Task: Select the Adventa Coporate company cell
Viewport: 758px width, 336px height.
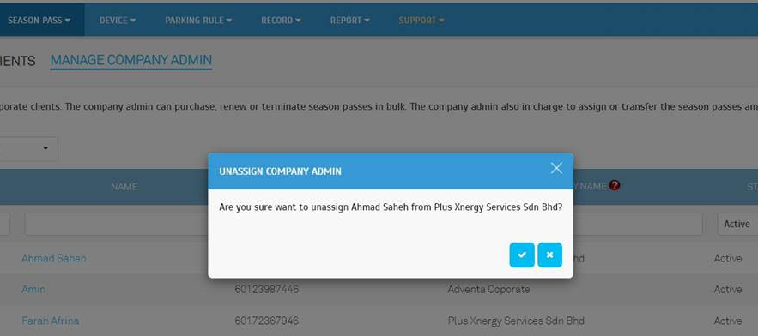Action: [488, 289]
